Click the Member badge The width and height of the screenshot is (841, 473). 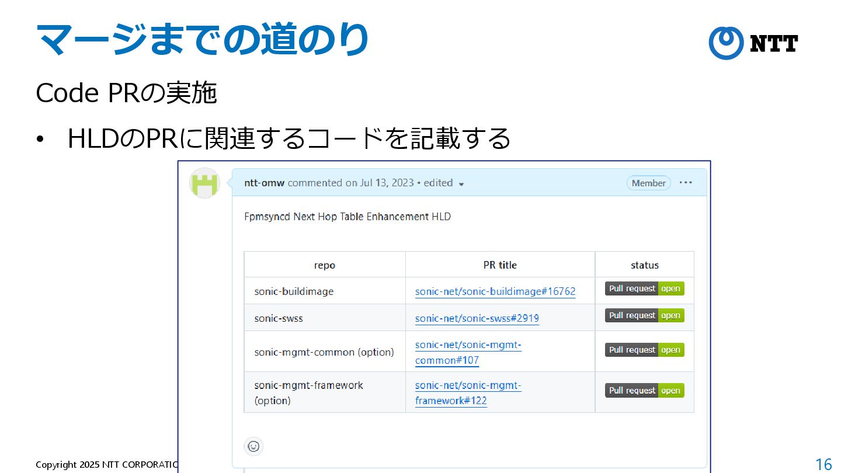tap(648, 183)
